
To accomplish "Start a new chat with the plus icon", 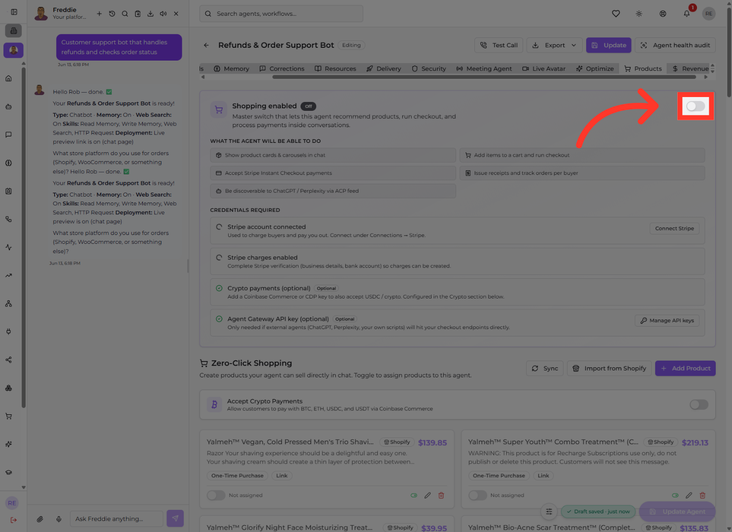I will (x=99, y=14).
